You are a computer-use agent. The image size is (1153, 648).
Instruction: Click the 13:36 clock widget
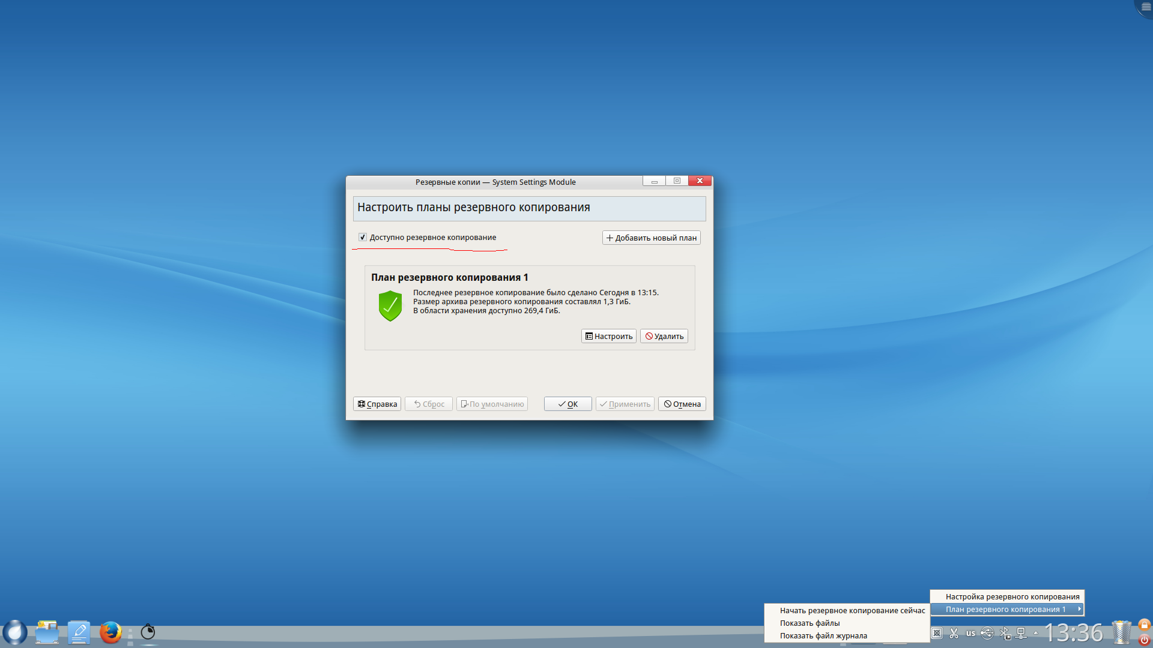(1073, 633)
